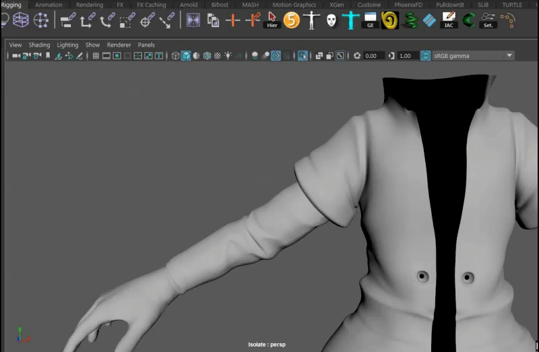Click the purple square shelf icon

click(193, 20)
